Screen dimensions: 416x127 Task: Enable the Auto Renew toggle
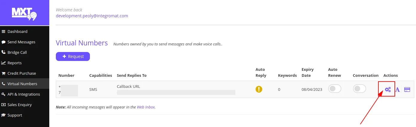(334, 89)
